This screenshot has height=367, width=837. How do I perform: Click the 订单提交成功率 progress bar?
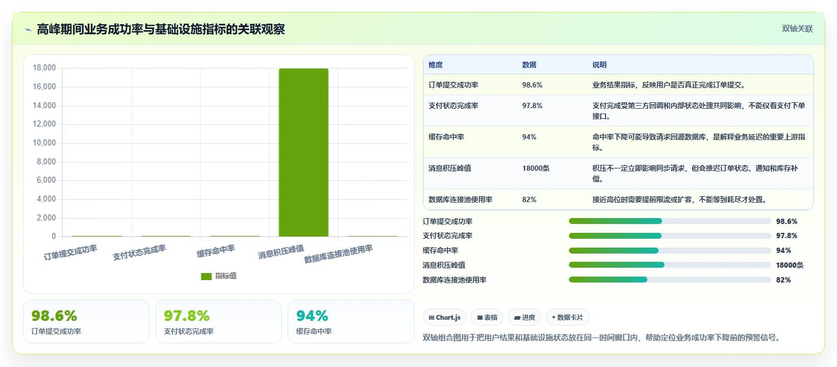coord(670,221)
